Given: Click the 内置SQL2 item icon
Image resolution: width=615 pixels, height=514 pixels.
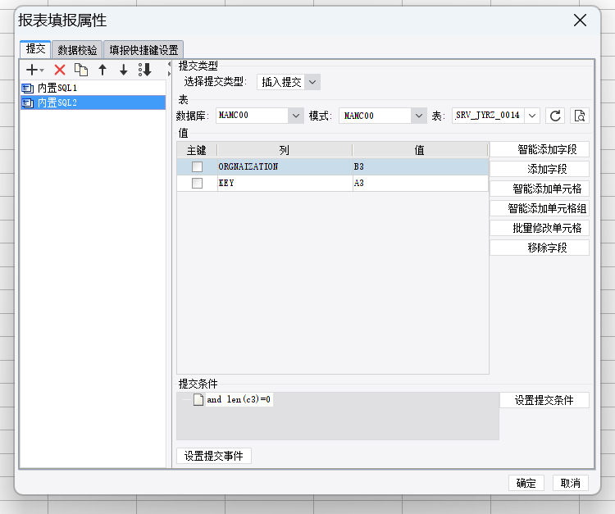Looking at the screenshot, I should (x=27, y=103).
